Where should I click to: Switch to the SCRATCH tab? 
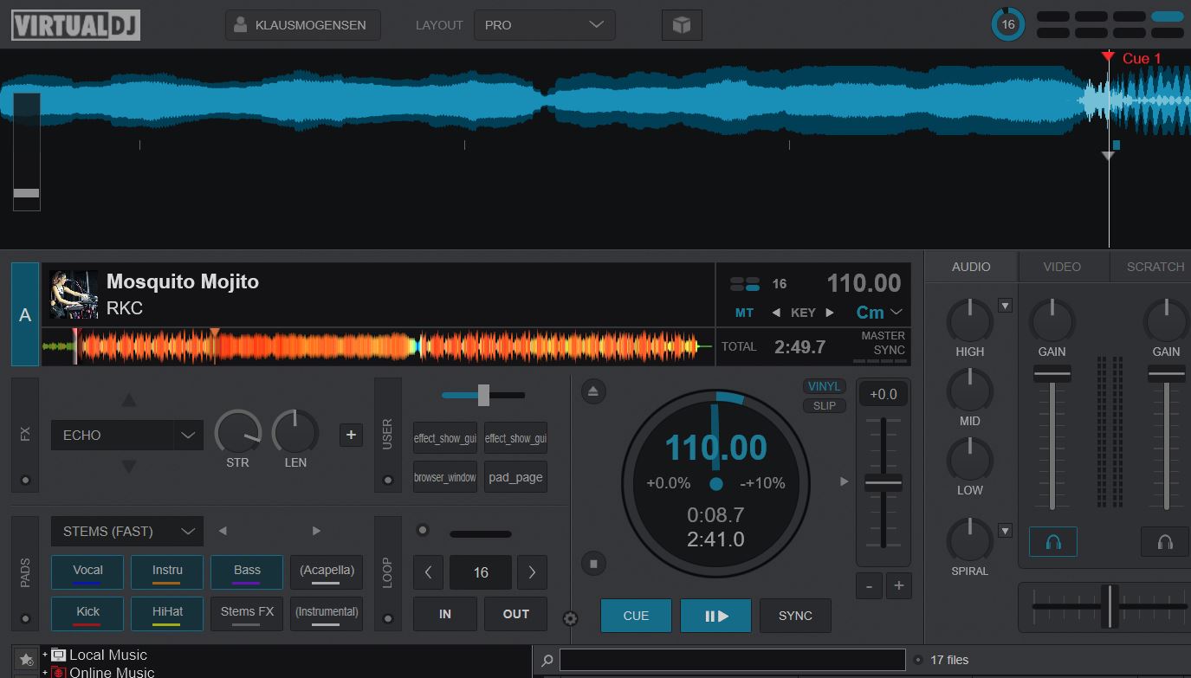[x=1155, y=267]
